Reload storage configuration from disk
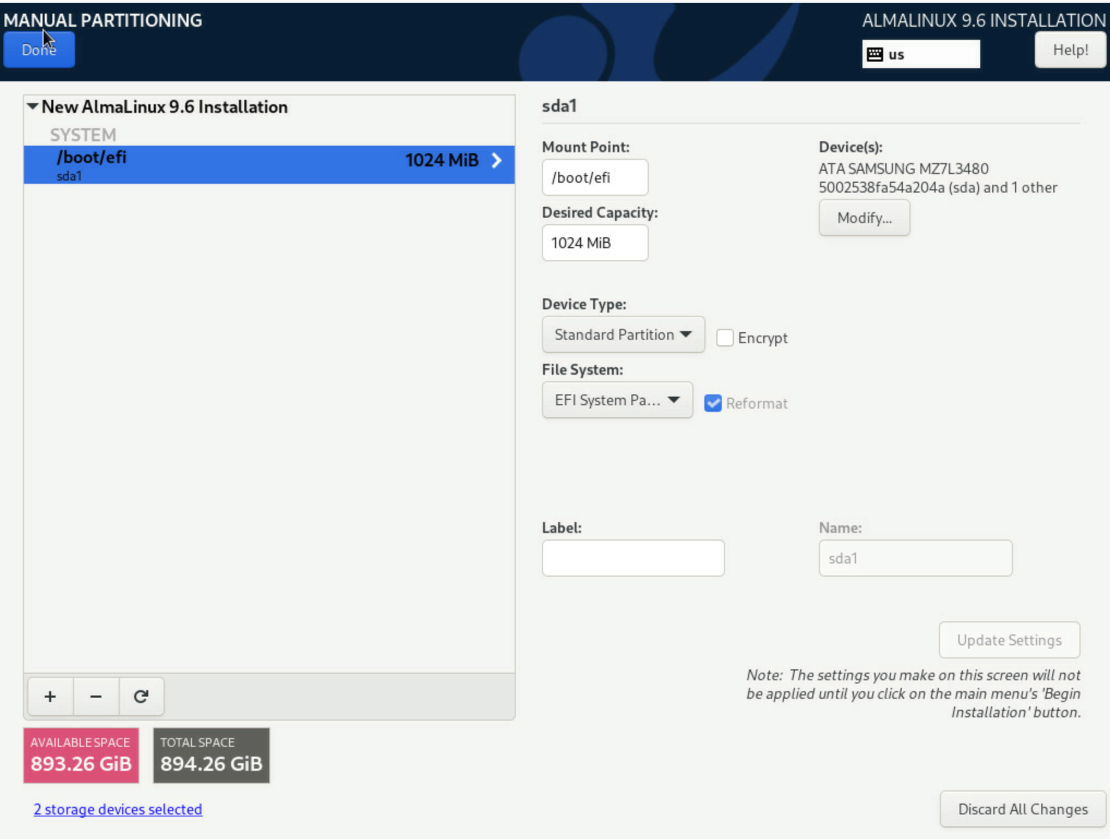1110x839 pixels. [141, 697]
